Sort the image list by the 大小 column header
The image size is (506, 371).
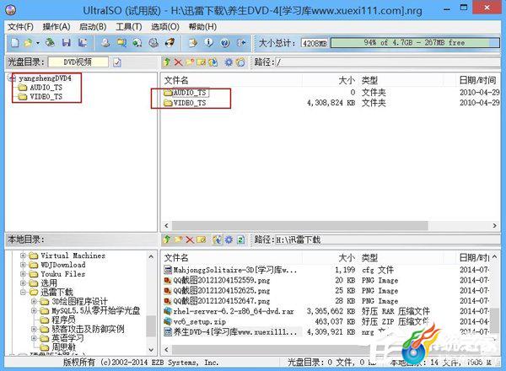(347, 80)
